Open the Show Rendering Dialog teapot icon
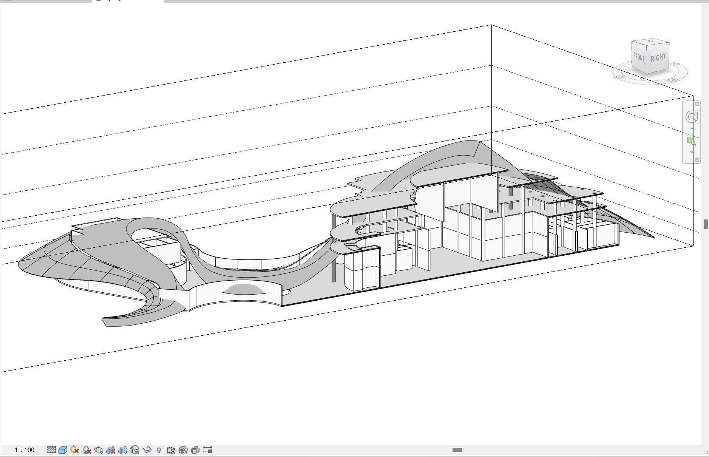Image resolution: width=709 pixels, height=457 pixels. pos(99,450)
